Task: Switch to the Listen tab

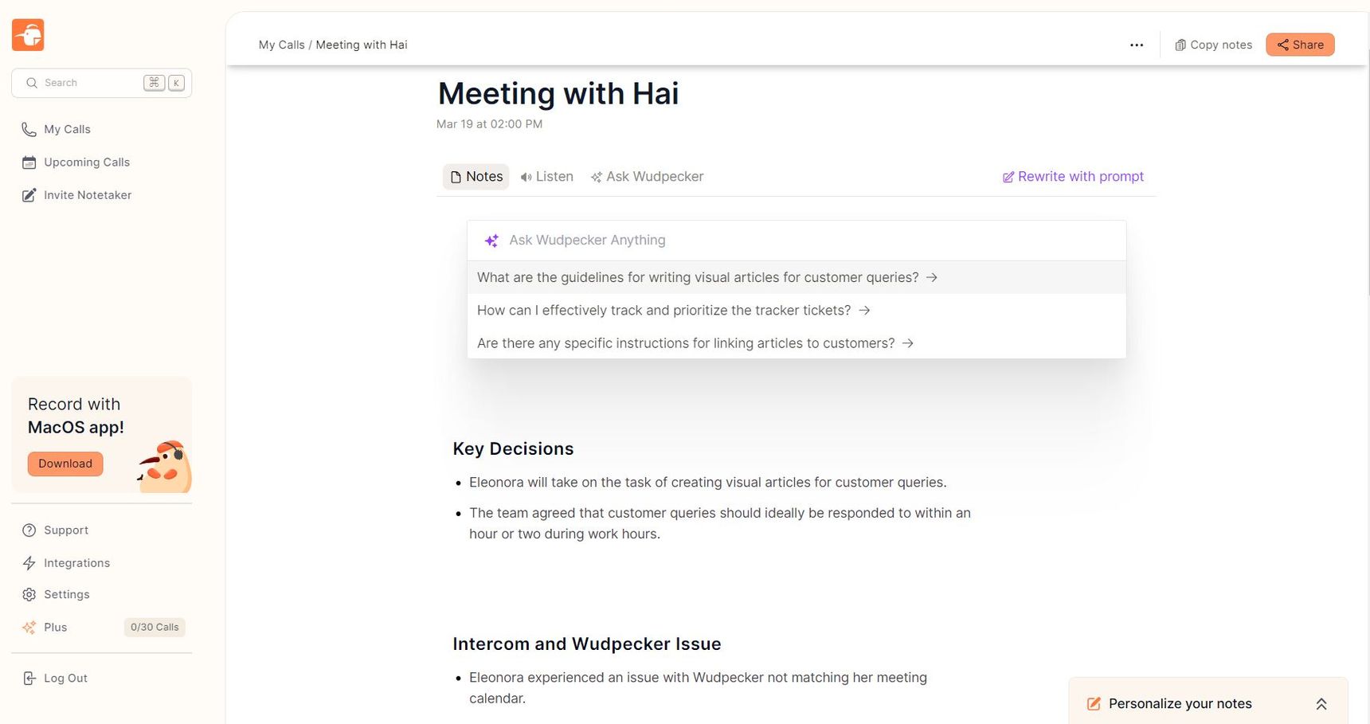Action: click(x=546, y=177)
